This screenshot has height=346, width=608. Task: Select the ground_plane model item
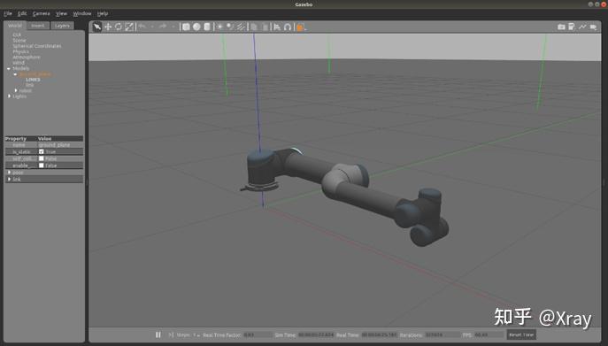[x=35, y=74]
